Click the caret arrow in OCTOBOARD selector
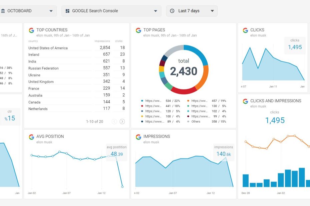Screen dimensions: 310x206 pyautogui.click(x=51, y=11)
